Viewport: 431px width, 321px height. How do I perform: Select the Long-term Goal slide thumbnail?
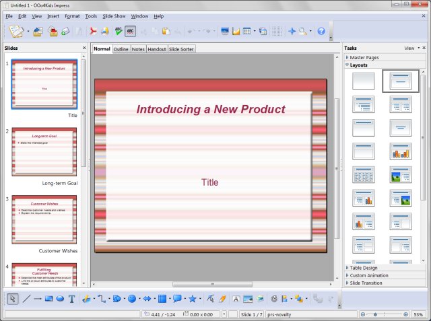click(44, 152)
